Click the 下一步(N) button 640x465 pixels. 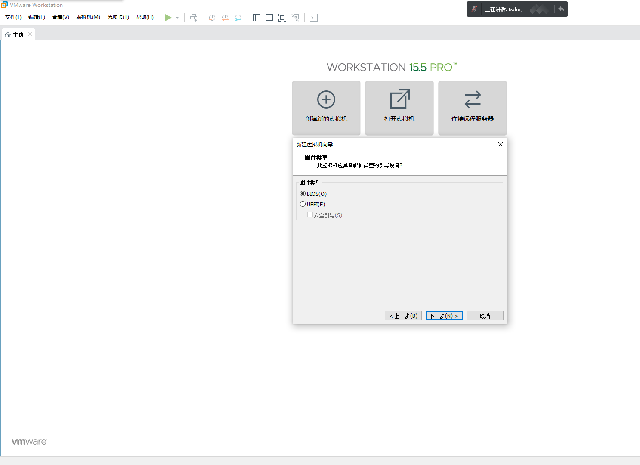(x=444, y=316)
